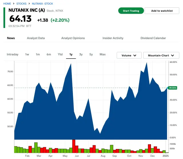
Task: Click the green 39.55% price marker
Action: 173,88
